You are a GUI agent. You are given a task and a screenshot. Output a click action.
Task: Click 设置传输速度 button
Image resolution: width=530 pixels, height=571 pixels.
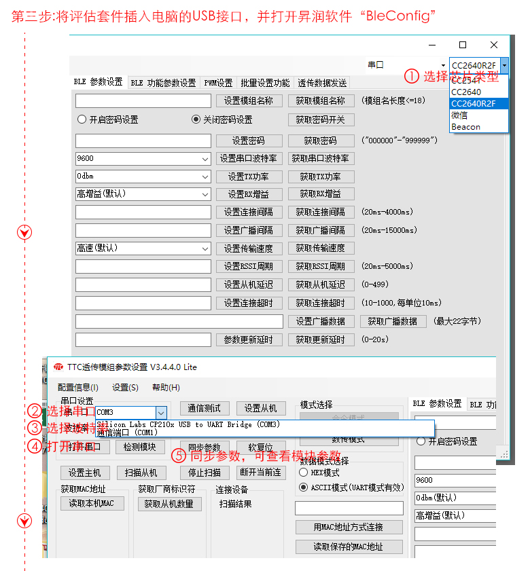coord(249,248)
